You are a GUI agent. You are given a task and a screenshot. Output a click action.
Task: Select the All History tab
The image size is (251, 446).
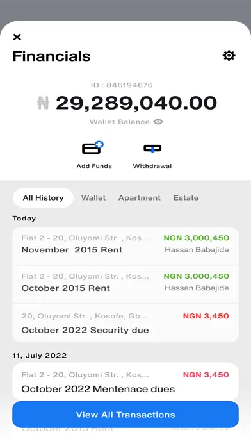tap(43, 197)
